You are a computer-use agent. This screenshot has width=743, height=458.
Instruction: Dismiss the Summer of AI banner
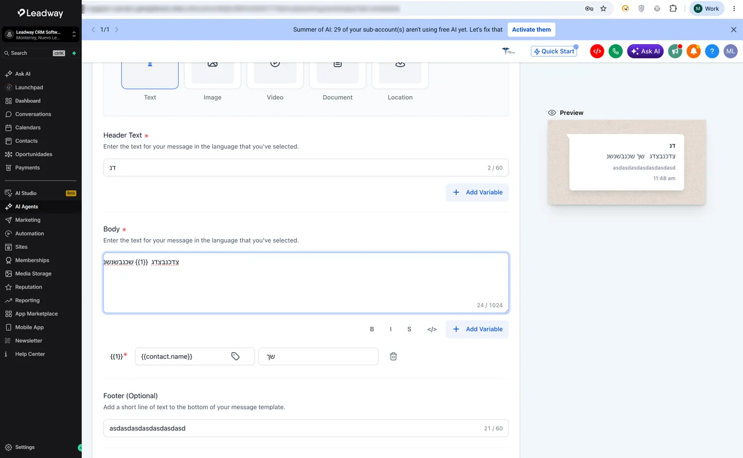tap(734, 30)
